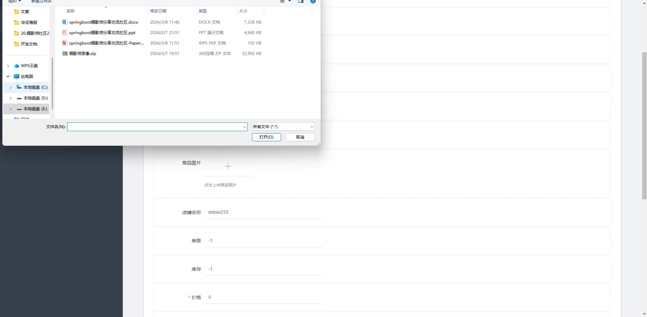Click the page vertical scrollbar thumb
Image resolution: width=647 pixels, height=317 pixels.
(644, 126)
